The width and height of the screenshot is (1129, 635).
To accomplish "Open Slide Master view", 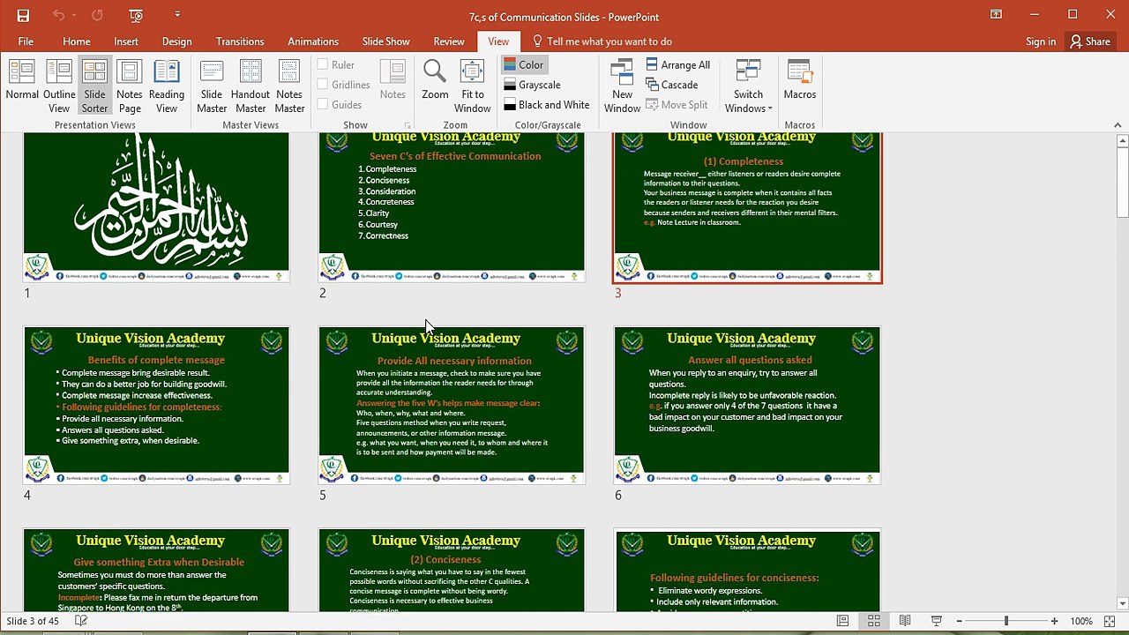I will pyautogui.click(x=212, y=86).
